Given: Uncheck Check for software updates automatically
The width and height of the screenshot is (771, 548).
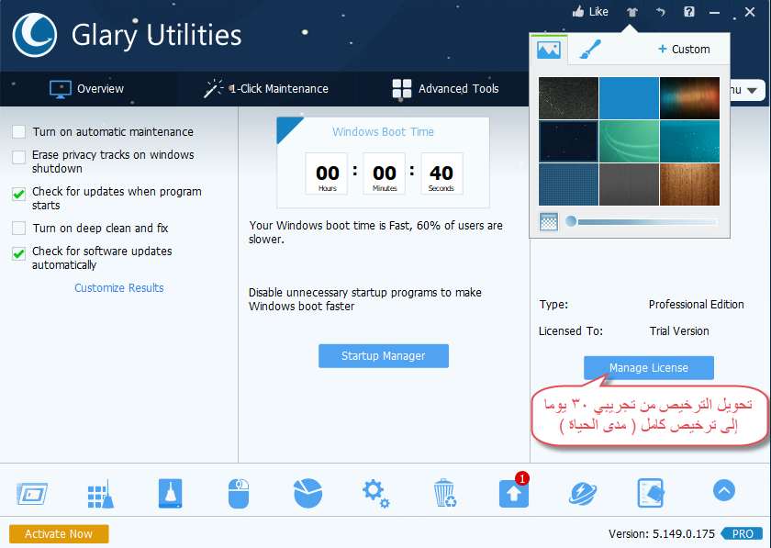Looking at the screenshot, I should [18, 253].
